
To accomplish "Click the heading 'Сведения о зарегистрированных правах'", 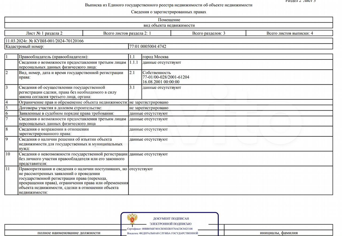I will (x=169, y=12).
